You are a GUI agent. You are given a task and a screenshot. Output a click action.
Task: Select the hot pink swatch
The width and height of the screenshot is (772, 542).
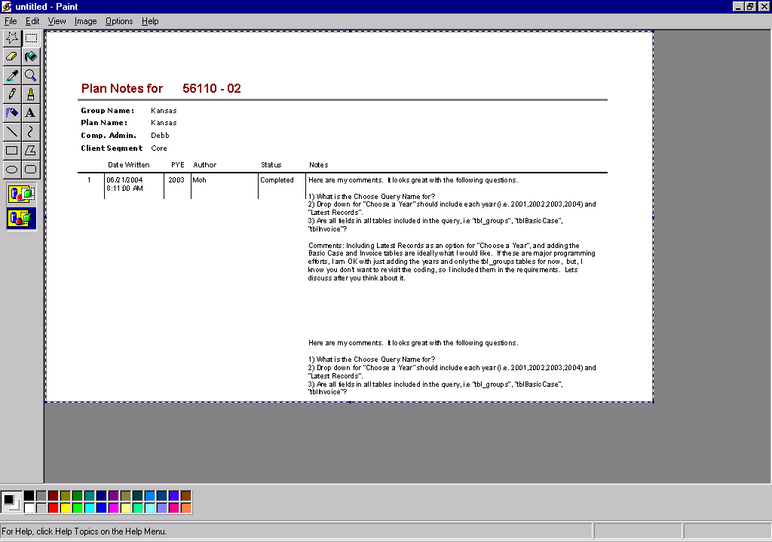point(174,507)
